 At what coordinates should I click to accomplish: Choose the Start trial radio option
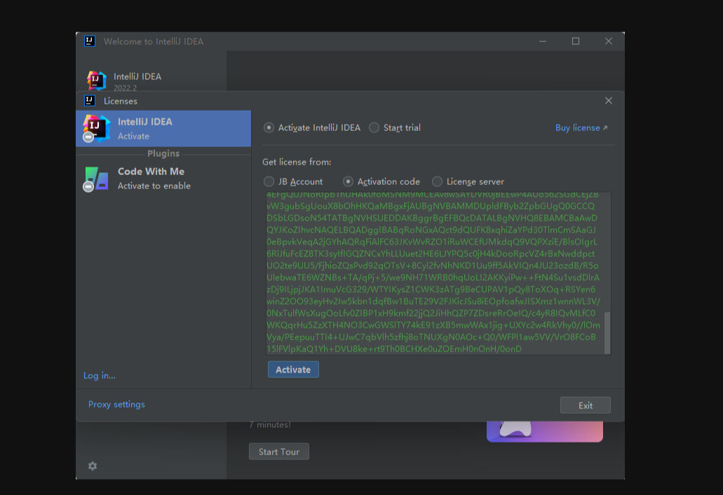(x=374, y=127)
